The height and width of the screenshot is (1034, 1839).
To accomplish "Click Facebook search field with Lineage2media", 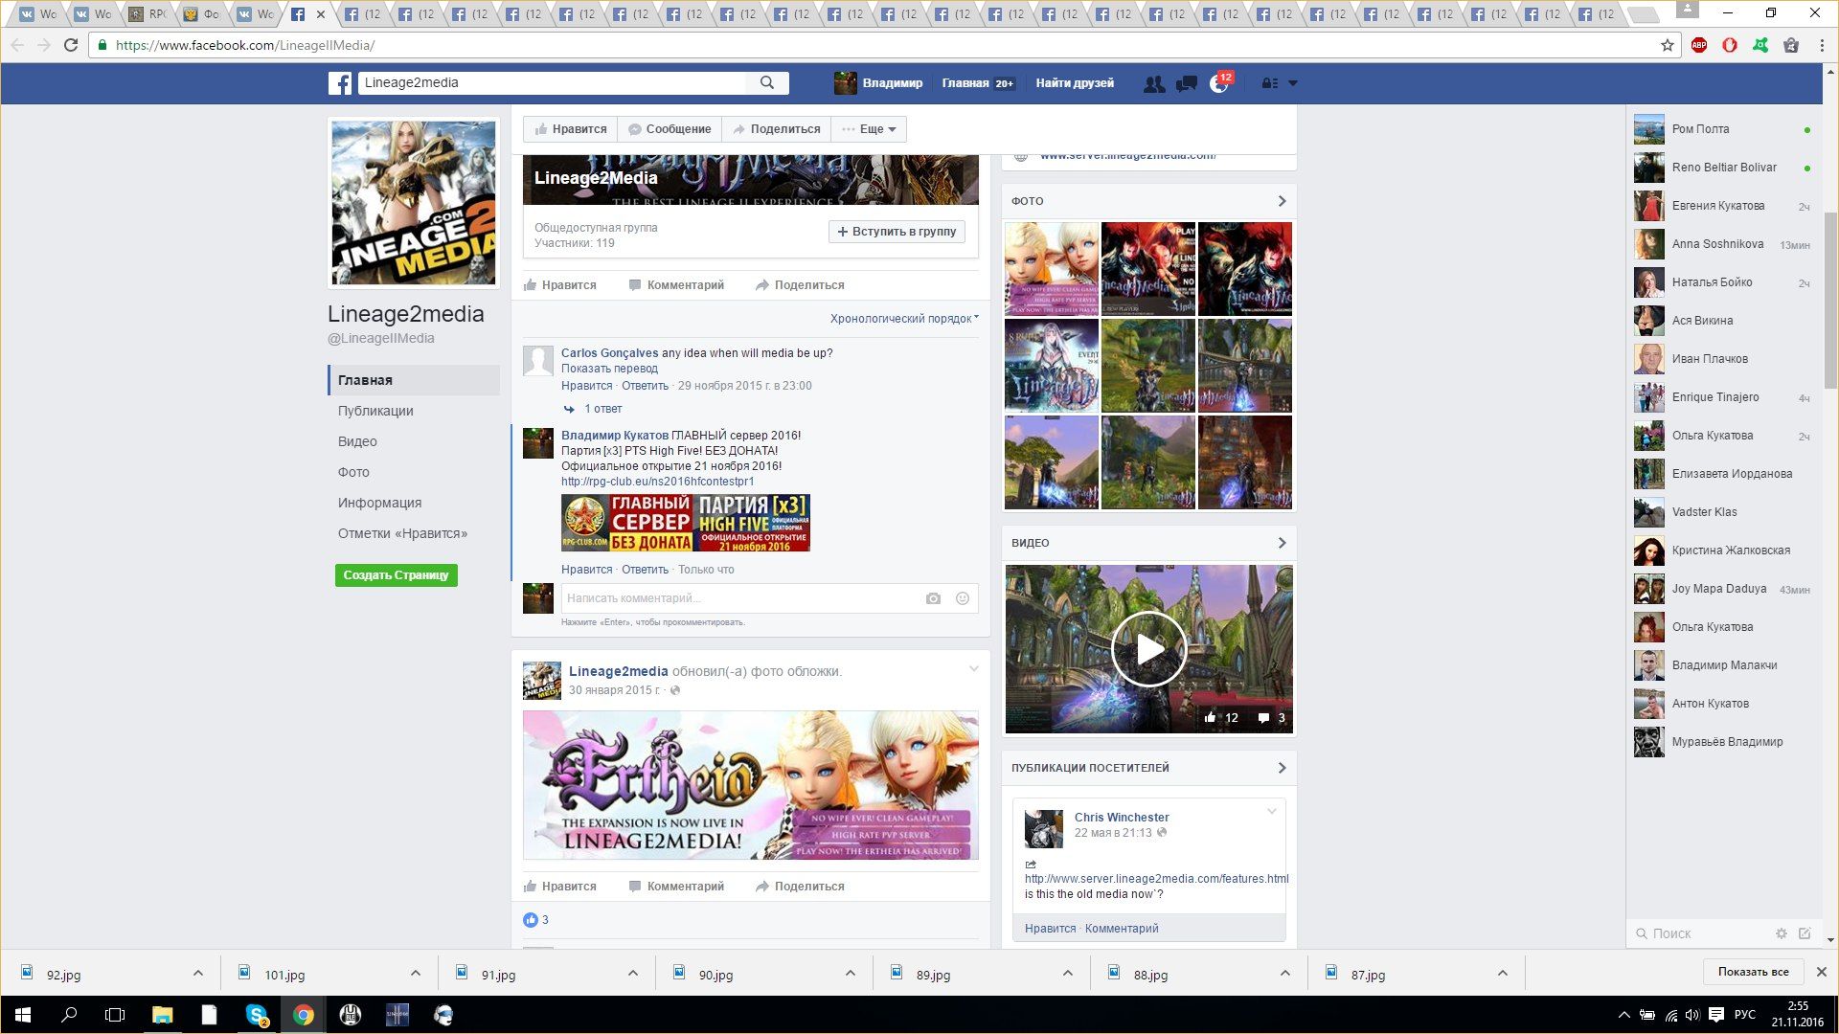I will (553, 83).
